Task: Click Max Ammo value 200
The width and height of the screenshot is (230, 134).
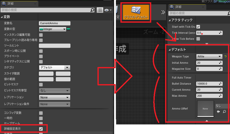Action: coord(199,96)
